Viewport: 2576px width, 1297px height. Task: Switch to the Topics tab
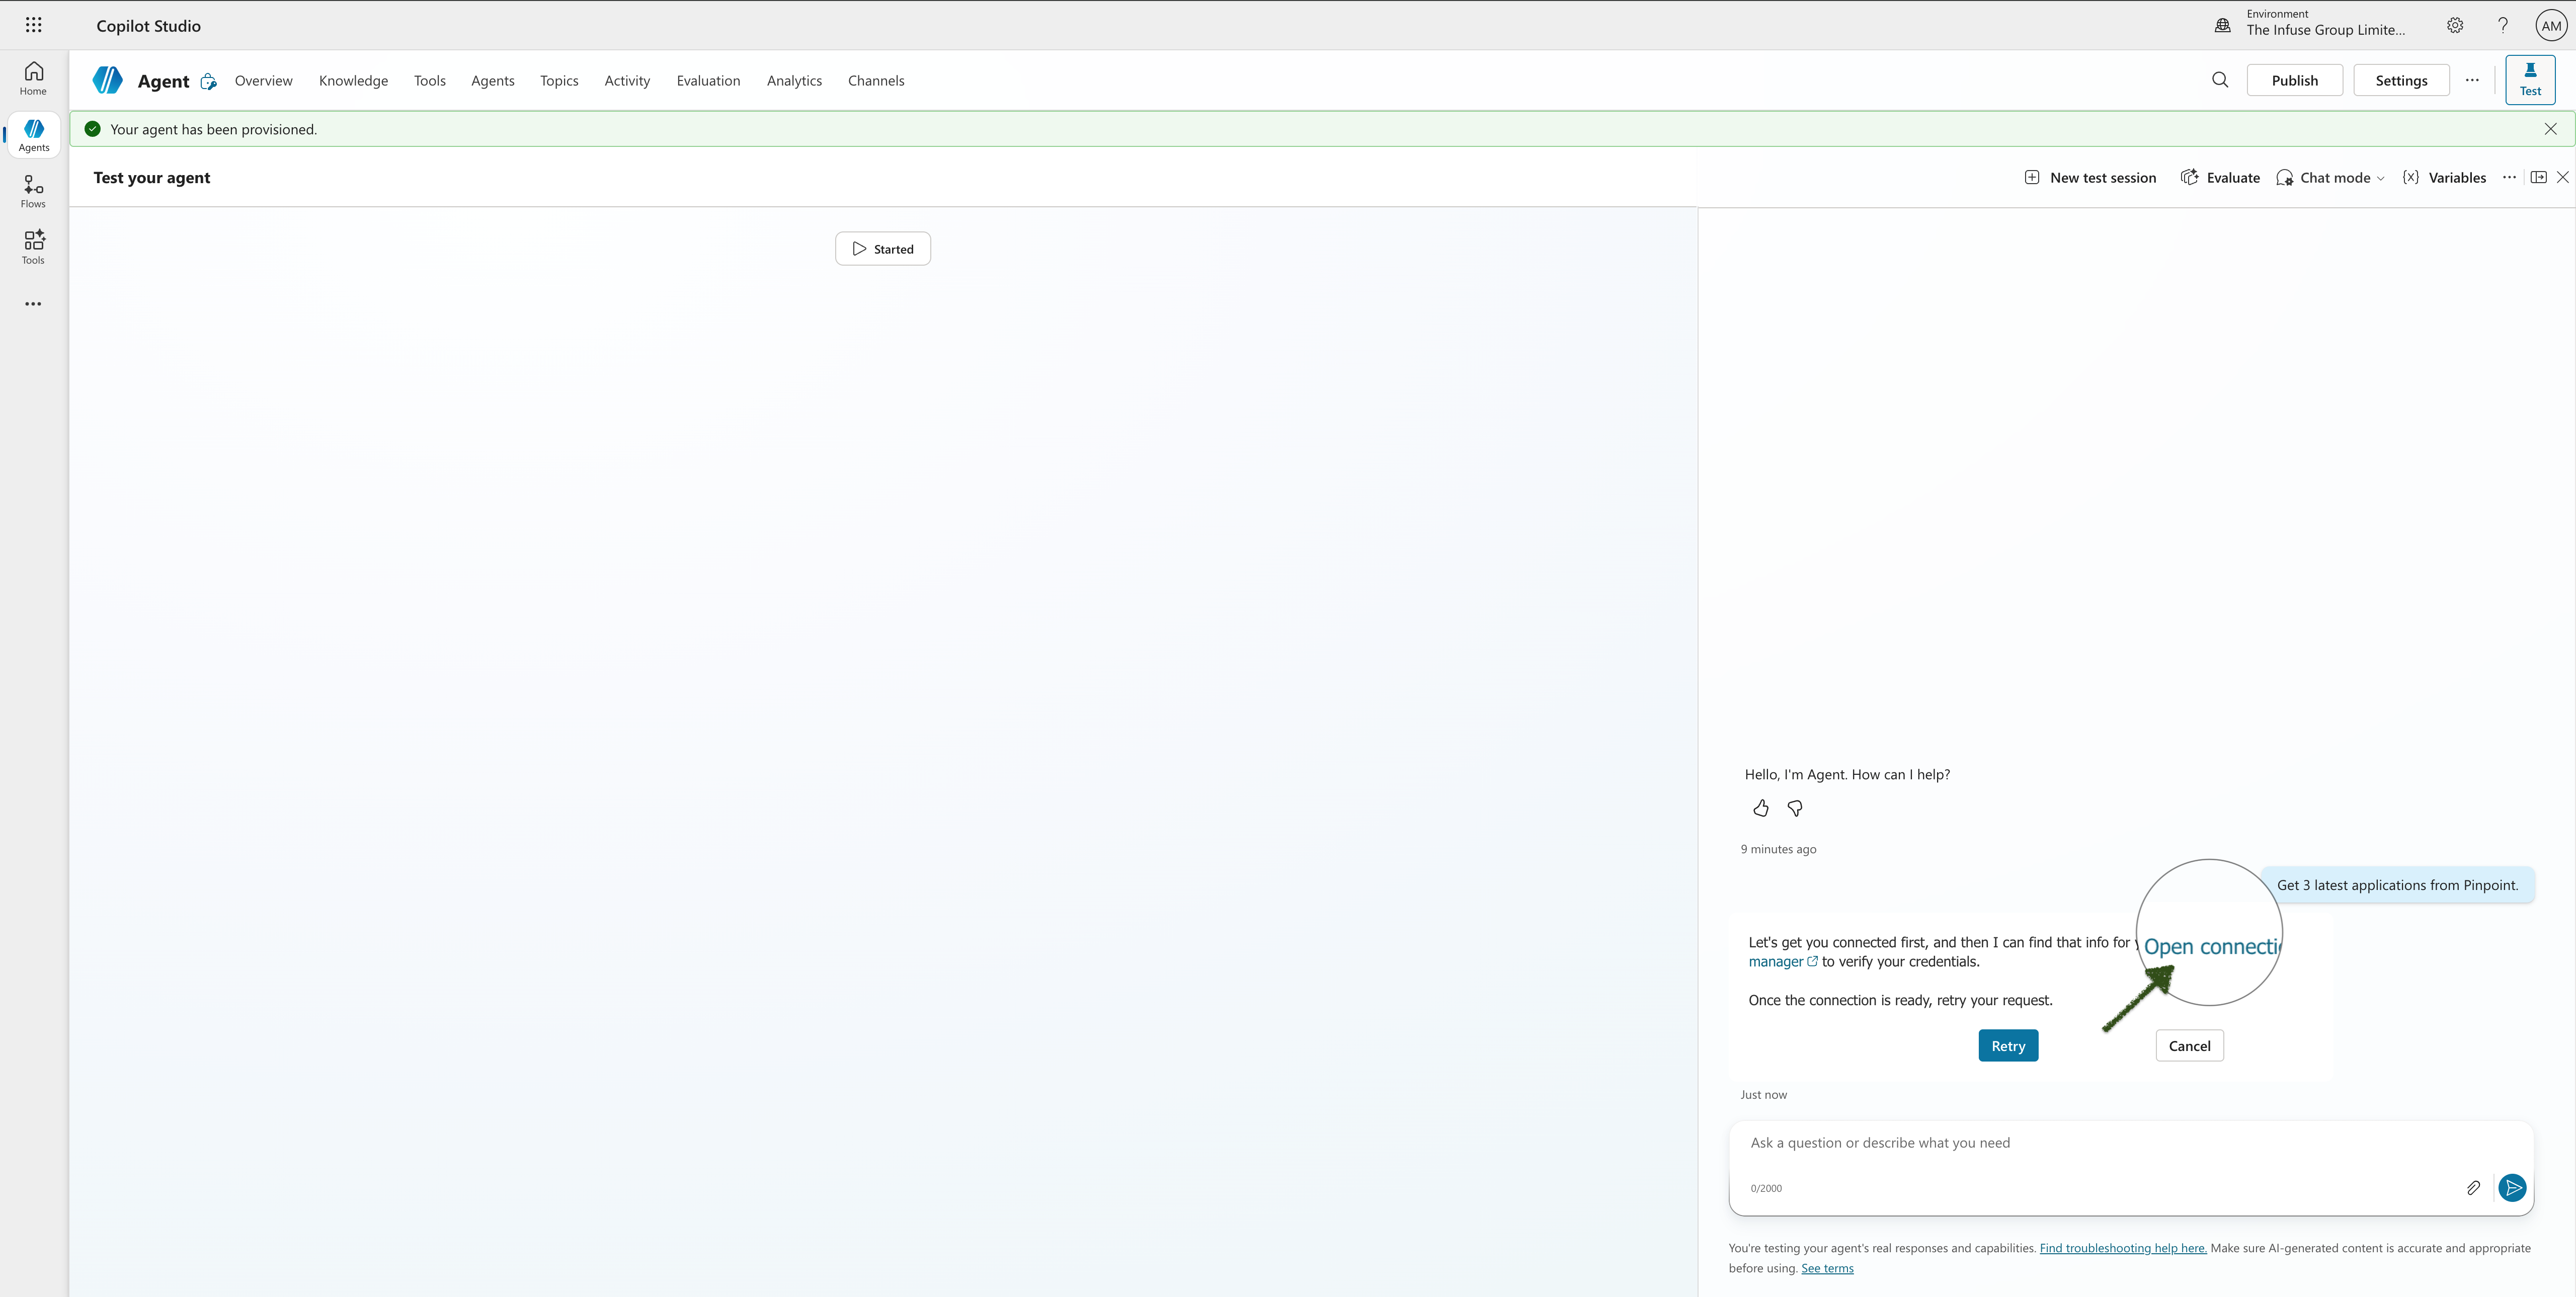(x=559, y=81)
